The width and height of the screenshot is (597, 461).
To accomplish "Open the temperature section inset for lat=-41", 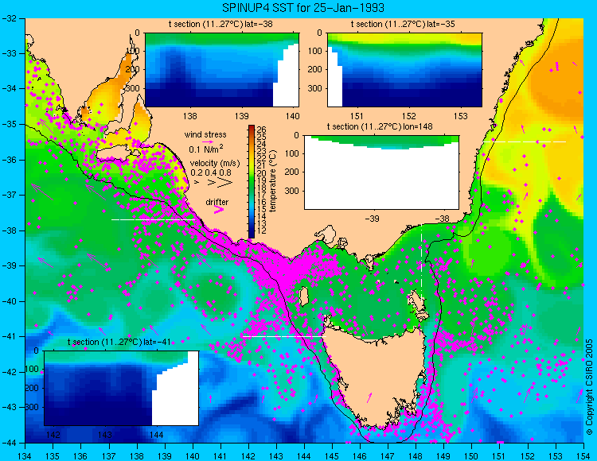I will point(122,388).
